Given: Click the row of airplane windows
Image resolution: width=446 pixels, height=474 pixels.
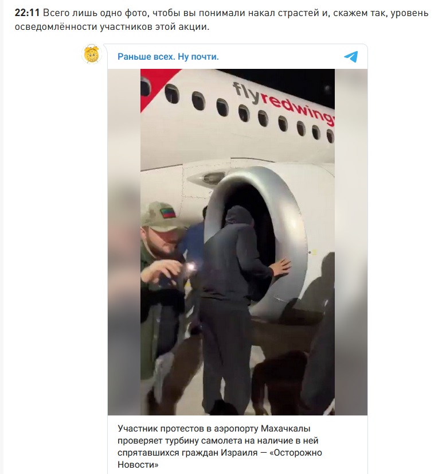Looking at the screenshot, I should (241, 112).
